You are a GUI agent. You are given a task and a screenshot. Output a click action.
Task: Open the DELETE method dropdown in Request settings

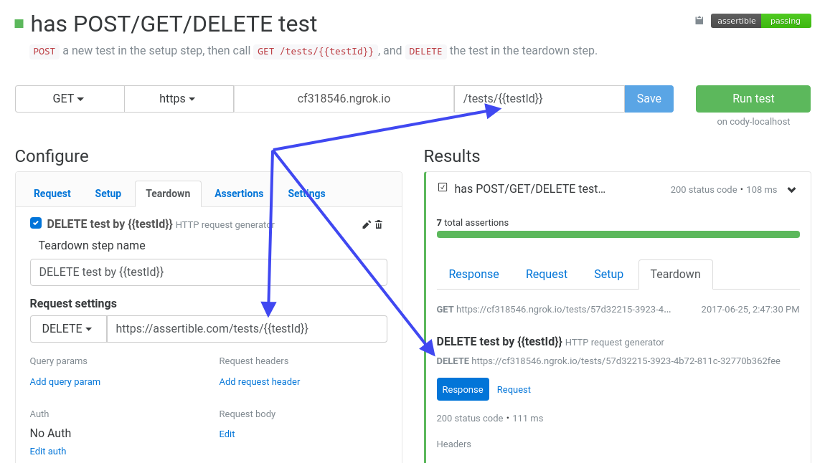(68, 329)
